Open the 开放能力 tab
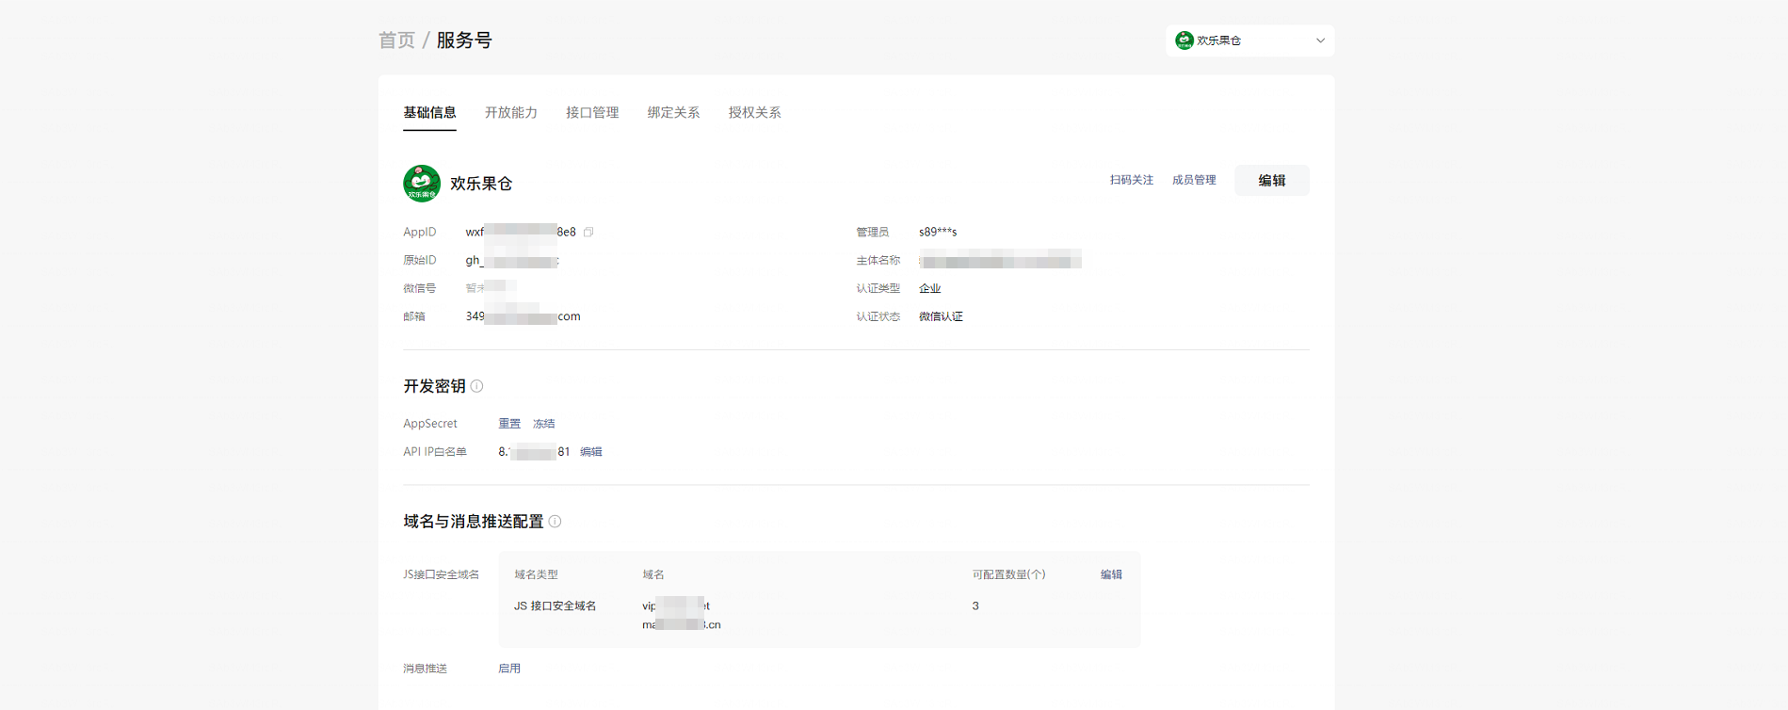1788x710 pixels. (511, 113)
